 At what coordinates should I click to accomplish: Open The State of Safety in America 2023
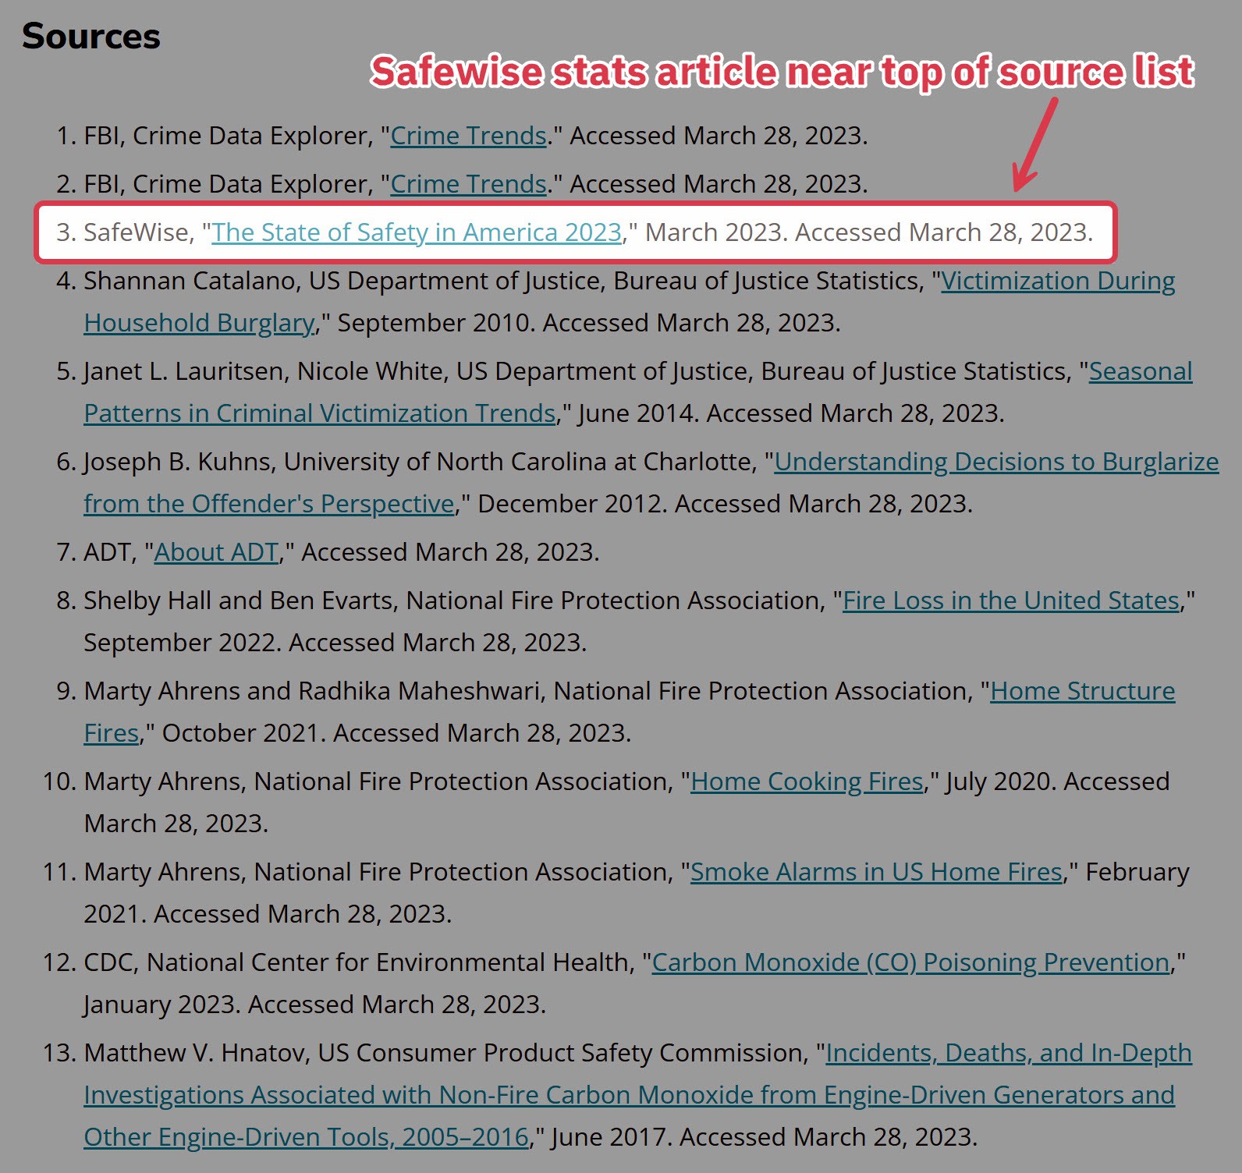[x=417, y=232]
